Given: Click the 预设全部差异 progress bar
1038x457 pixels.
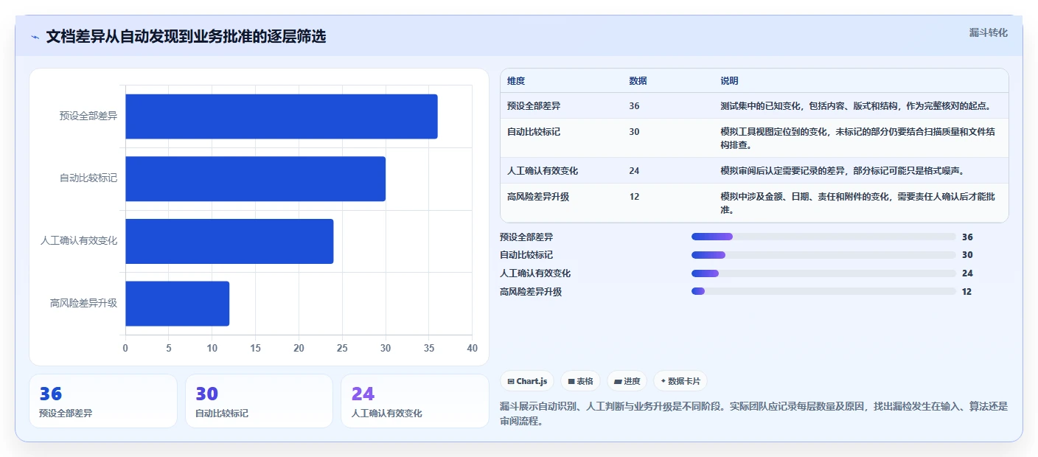Looking at the screenshot, I should coord(823,237).
